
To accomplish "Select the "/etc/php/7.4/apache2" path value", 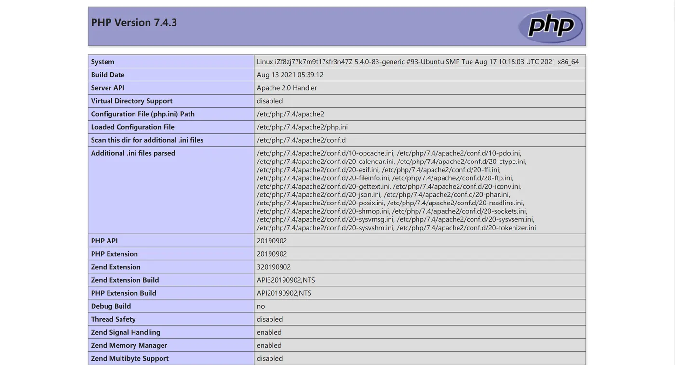I will 291,114.
